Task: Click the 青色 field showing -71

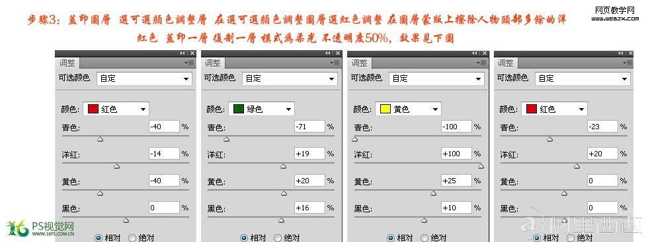Action: (310, 127)
